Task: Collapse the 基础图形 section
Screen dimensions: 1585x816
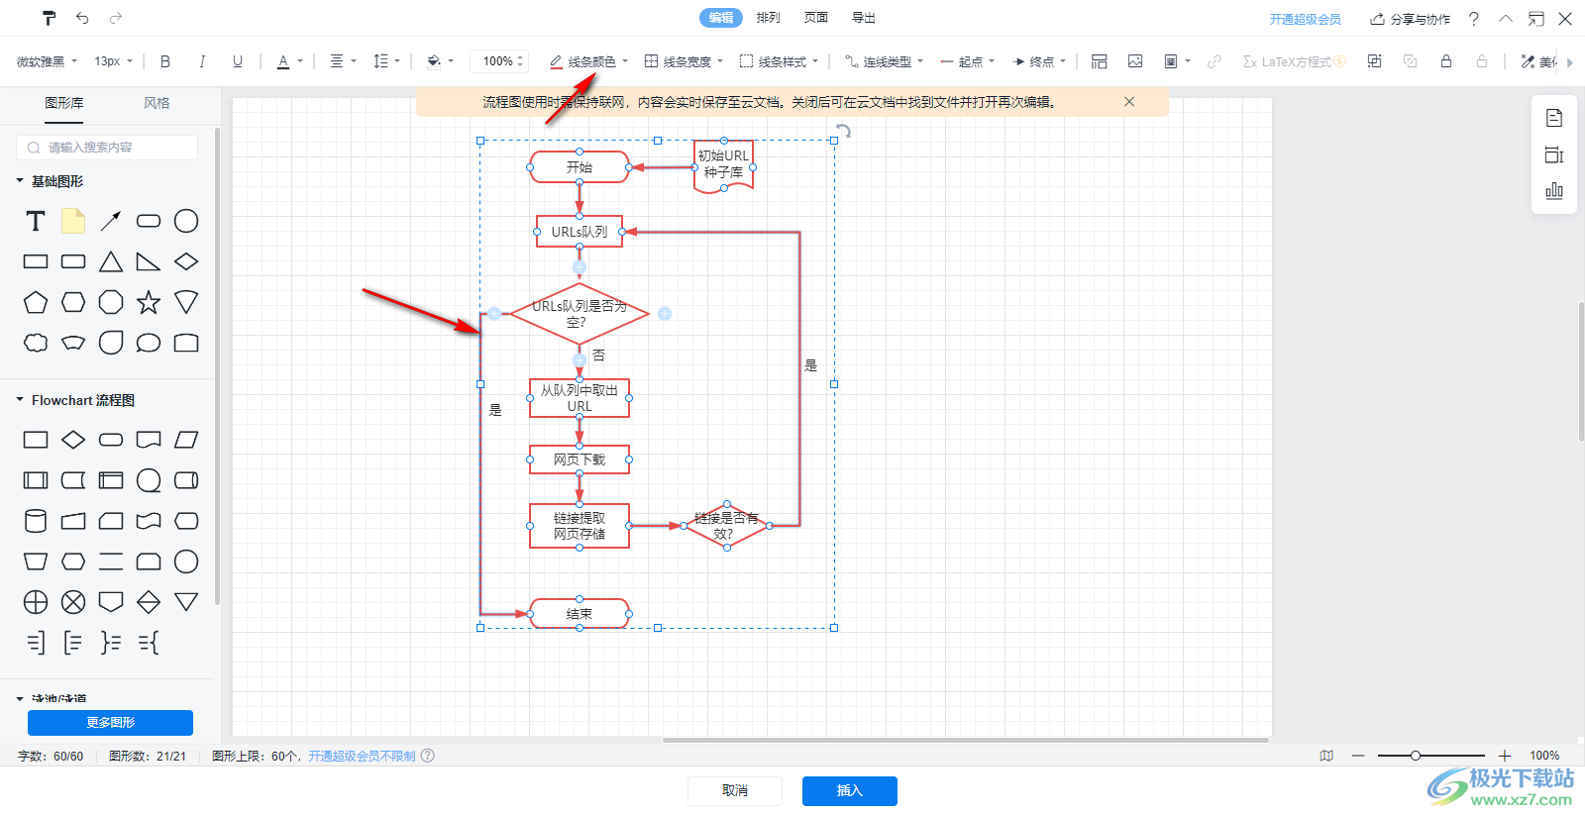Action: (20, 181)
